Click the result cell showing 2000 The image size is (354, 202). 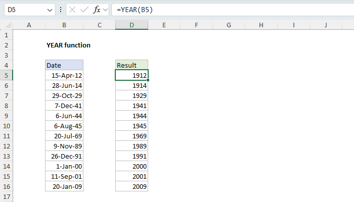(x=131, y=166)
